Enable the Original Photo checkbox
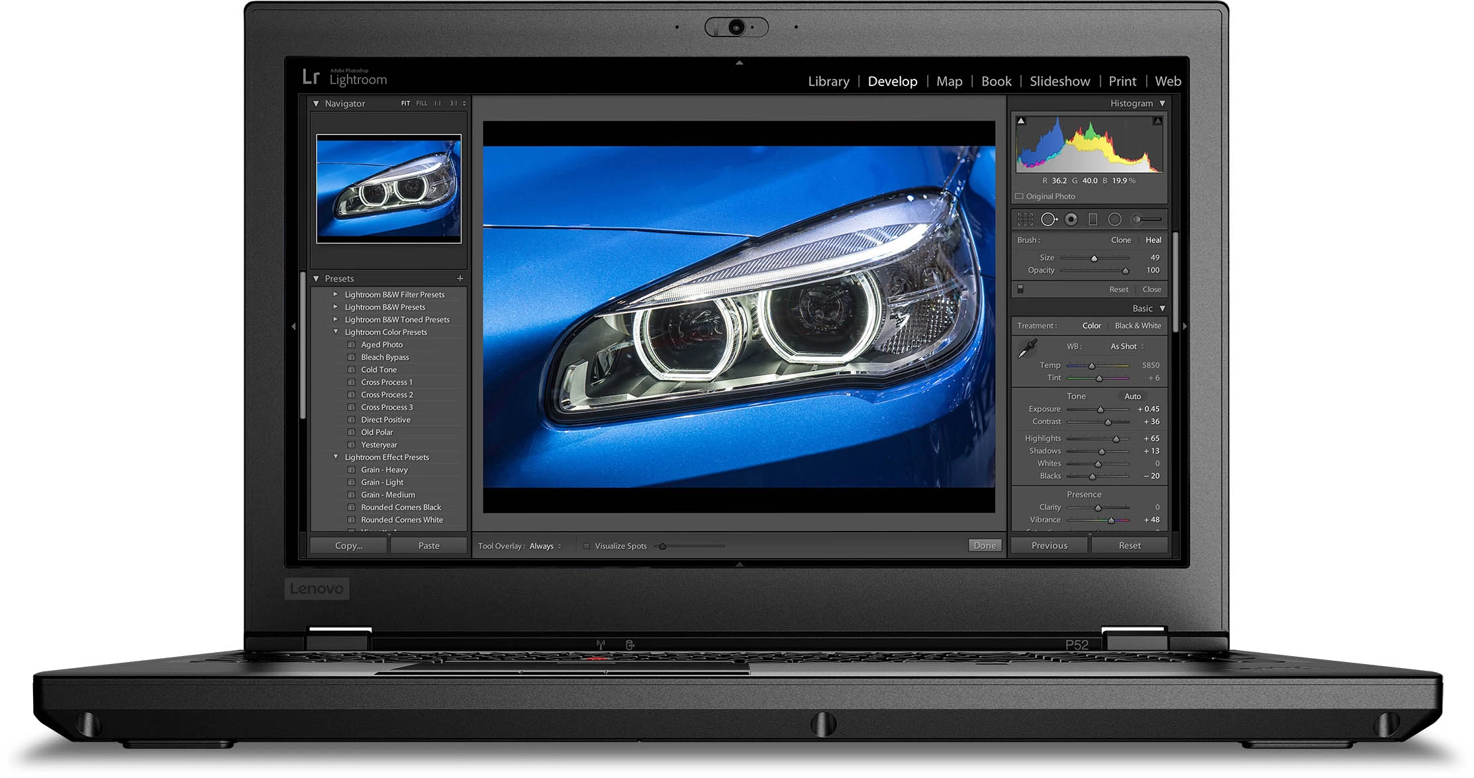 1020,197
